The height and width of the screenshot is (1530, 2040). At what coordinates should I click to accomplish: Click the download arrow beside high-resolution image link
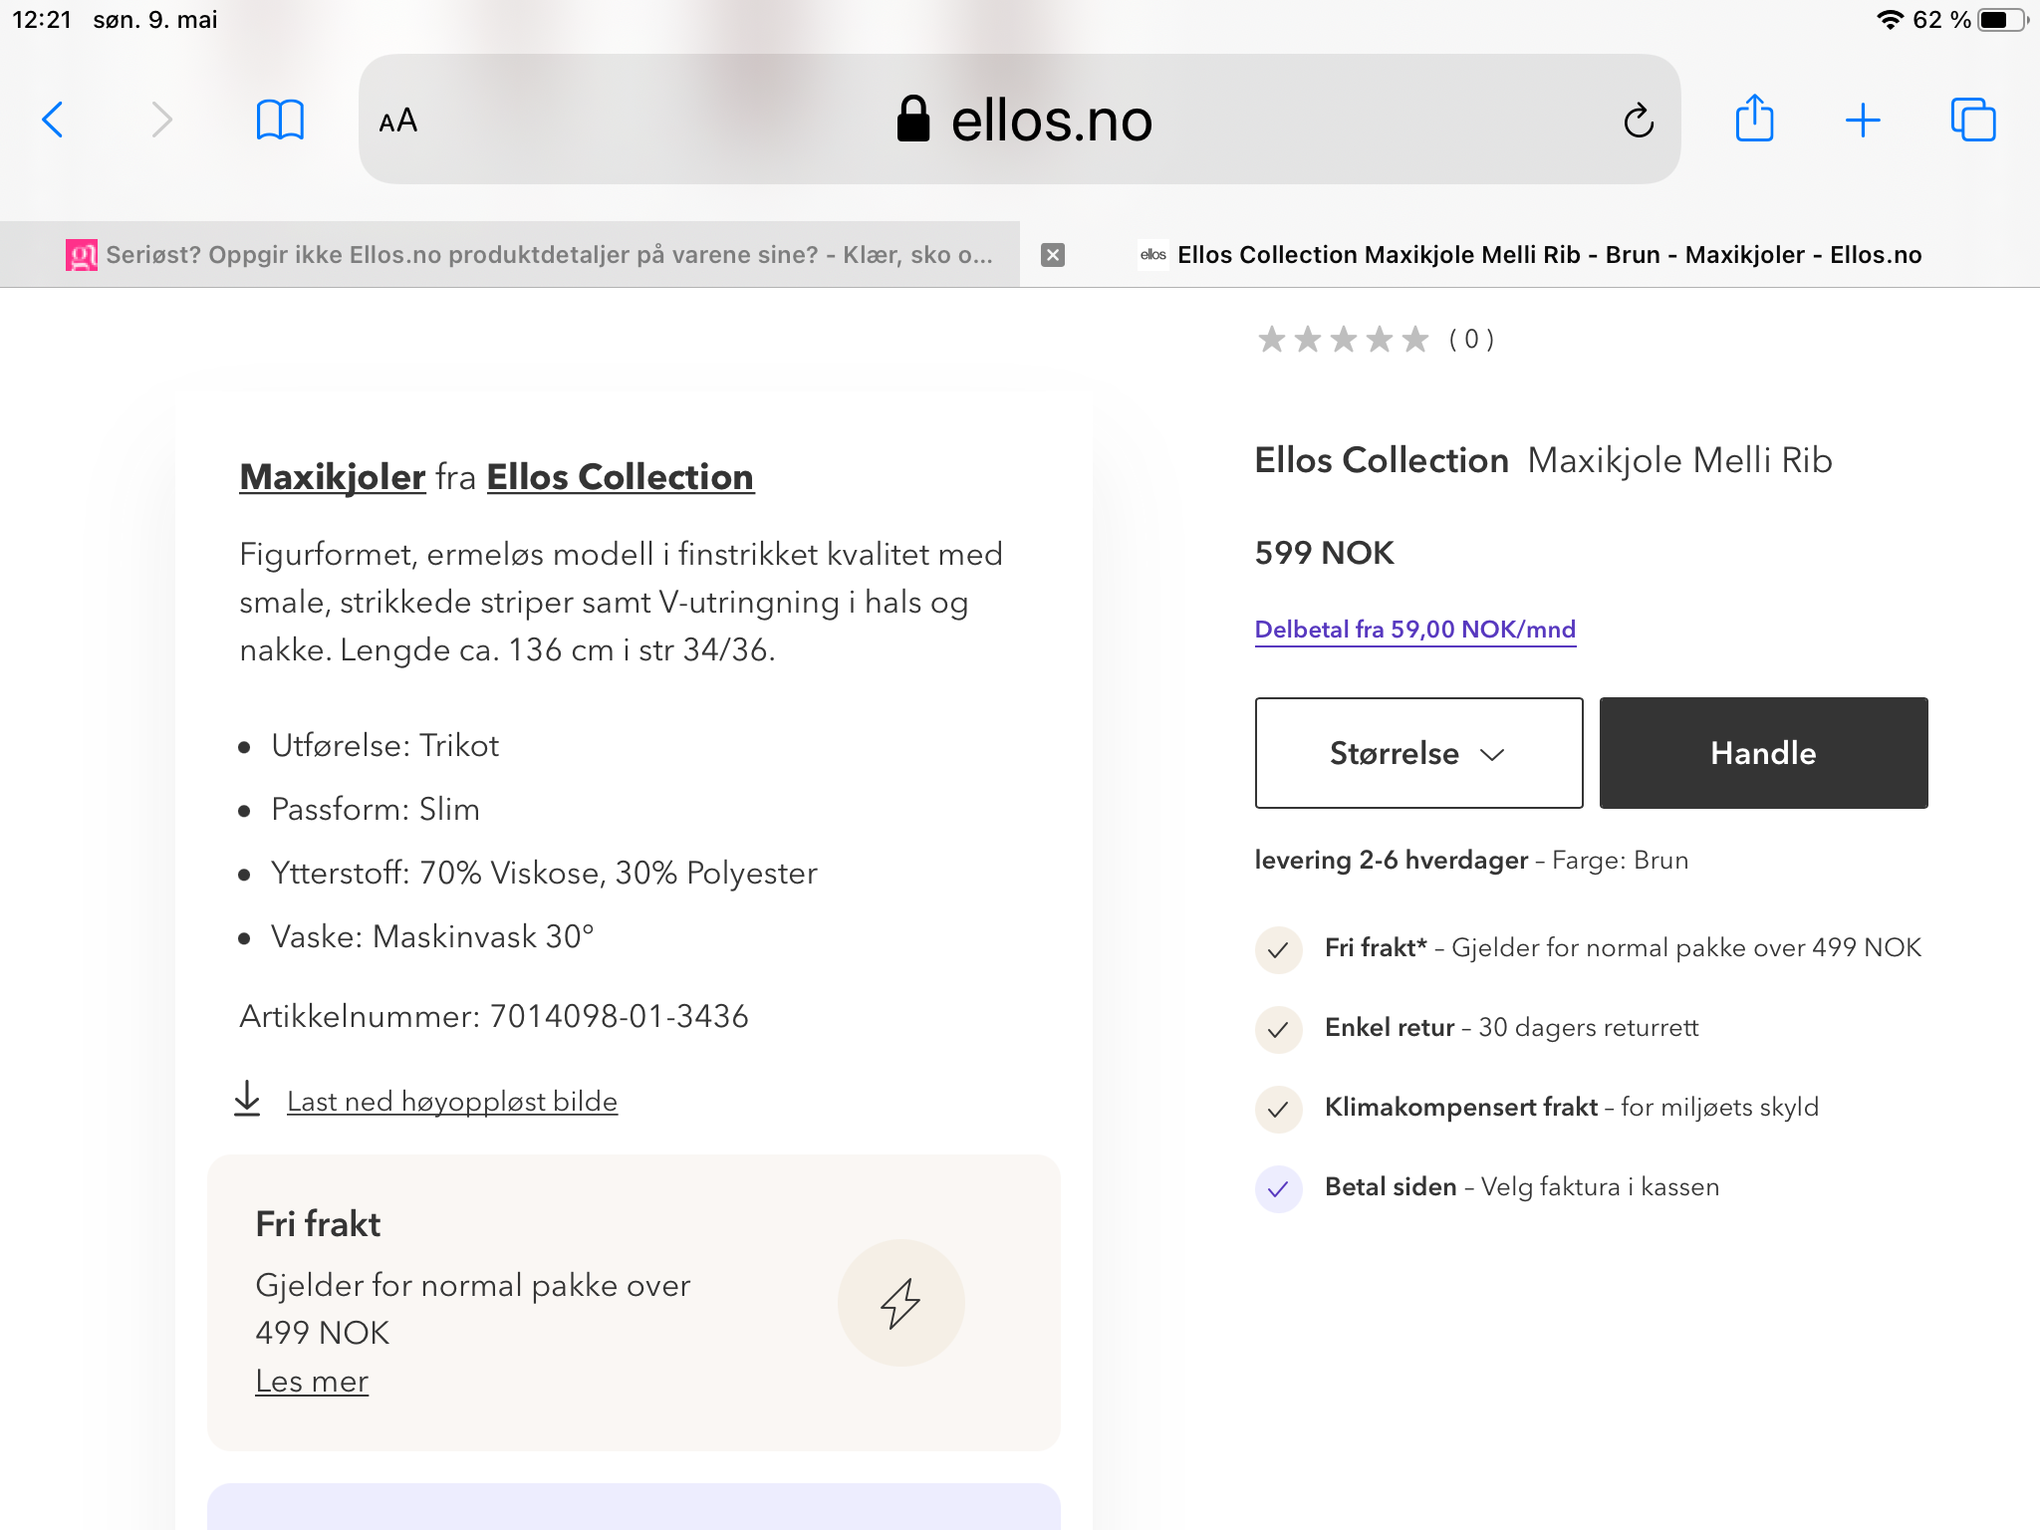coord(247,1099)
